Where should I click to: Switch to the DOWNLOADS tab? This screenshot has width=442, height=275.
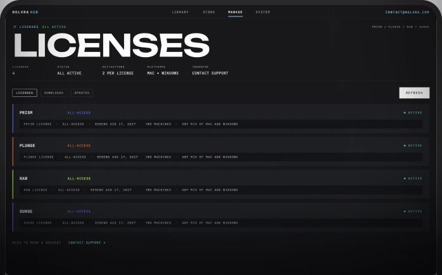tap(54, 93)
